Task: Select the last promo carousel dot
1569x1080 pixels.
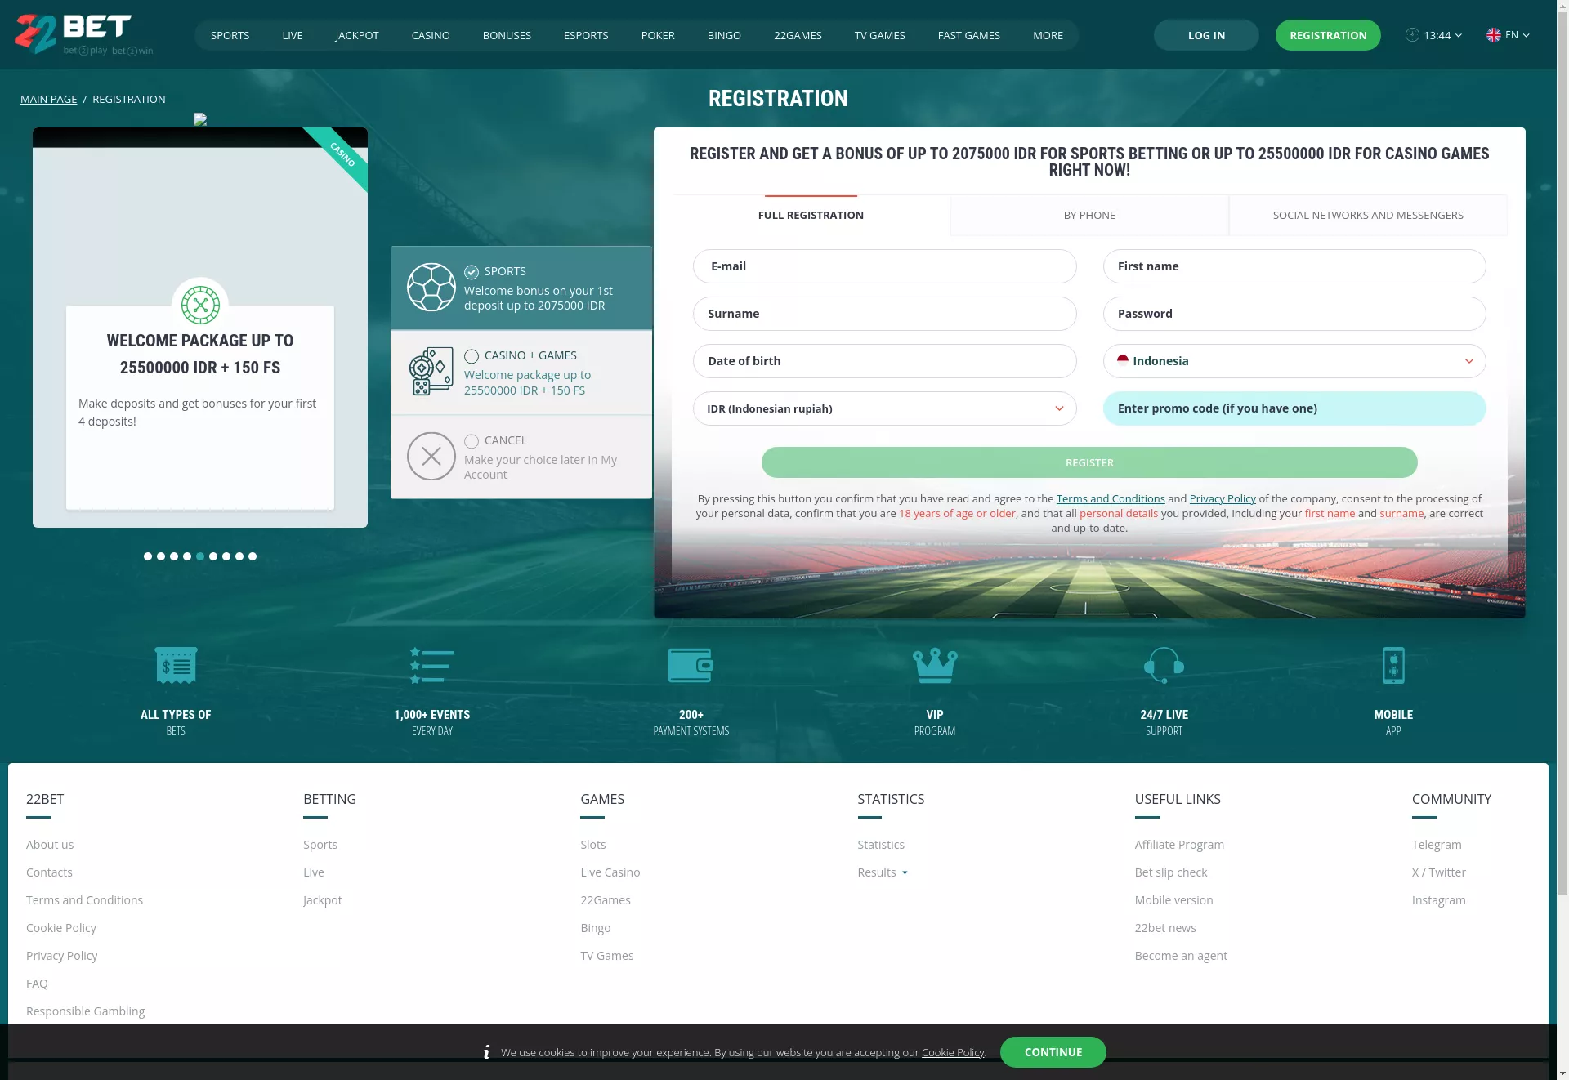Action: (253, 556)
